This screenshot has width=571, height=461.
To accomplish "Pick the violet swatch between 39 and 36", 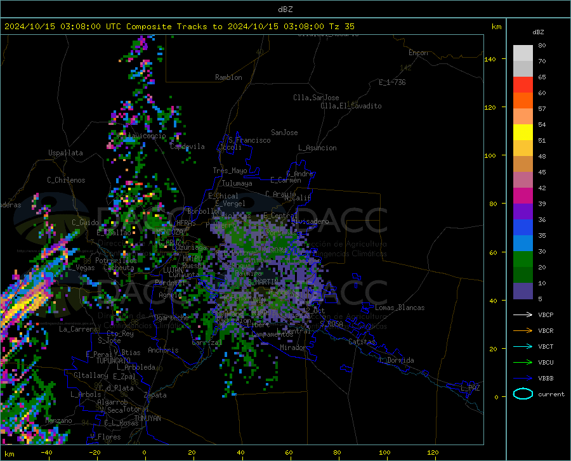I will tap(523, 212).
